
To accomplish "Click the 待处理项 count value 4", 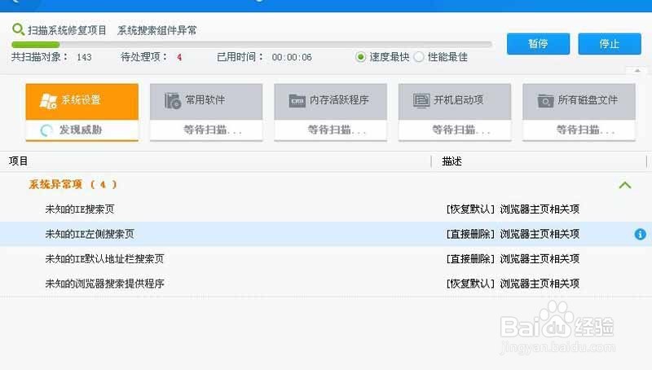I will (x=179, y=57).
